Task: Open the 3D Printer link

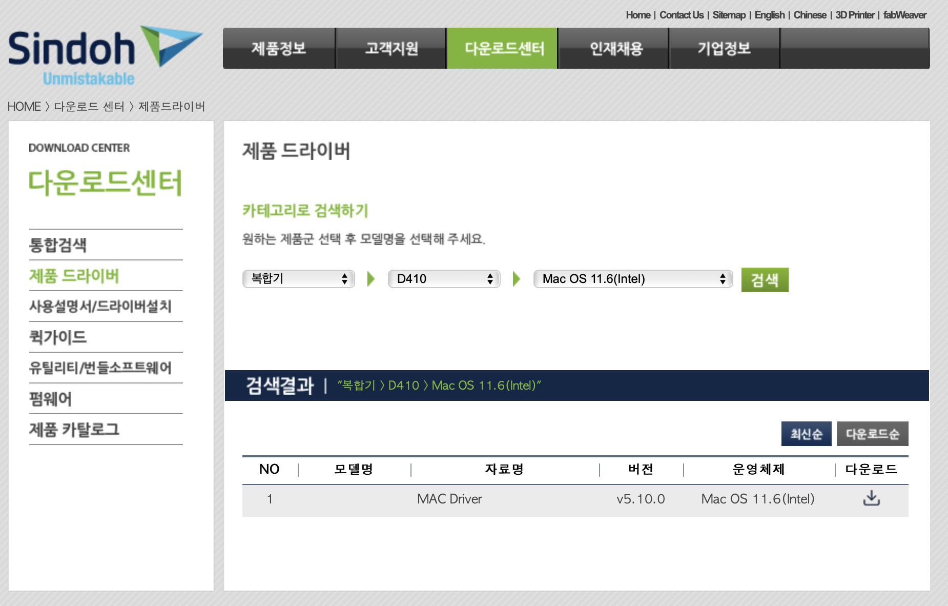Action: click(x=855, y=15)
